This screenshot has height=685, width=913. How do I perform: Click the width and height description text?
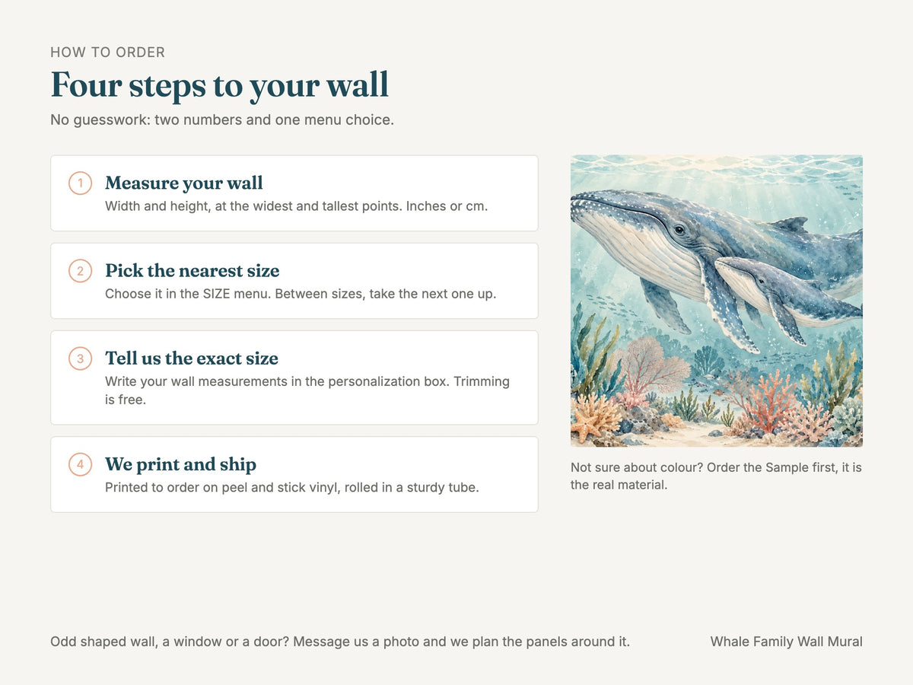pyautogui.click(x=296, y=206)
